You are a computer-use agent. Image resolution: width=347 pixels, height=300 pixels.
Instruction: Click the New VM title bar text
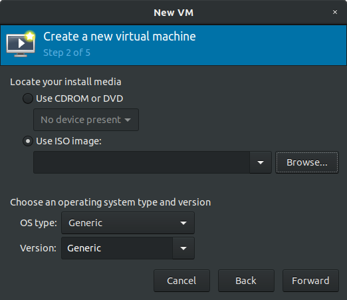point(173,13)
